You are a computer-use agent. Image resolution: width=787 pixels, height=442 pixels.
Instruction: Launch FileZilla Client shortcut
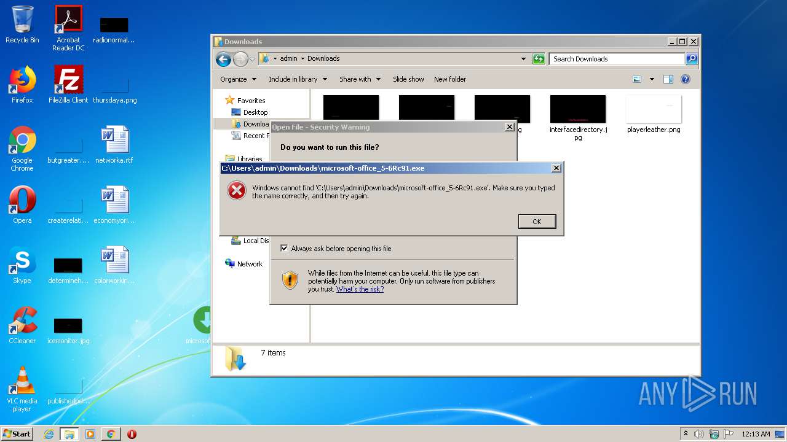click(68, 85)
